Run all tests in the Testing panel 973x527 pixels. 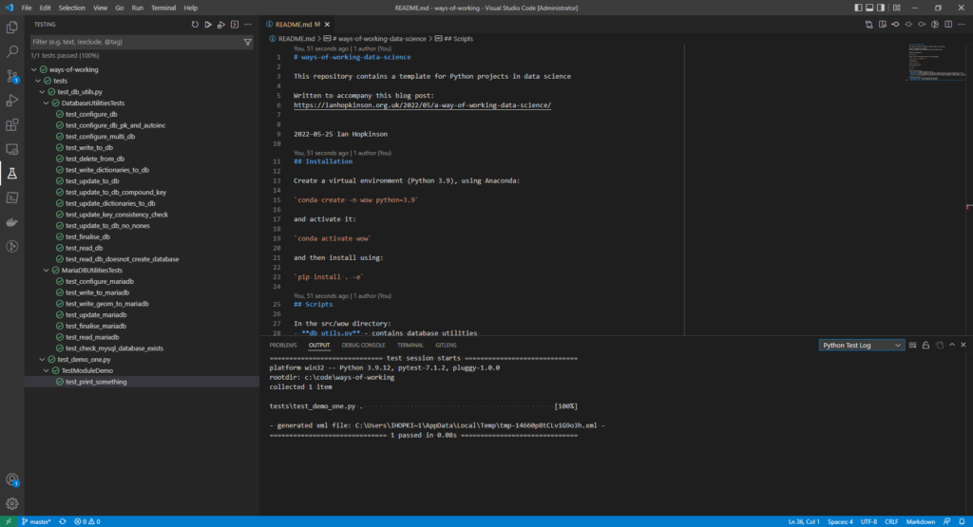coord(208,25)
